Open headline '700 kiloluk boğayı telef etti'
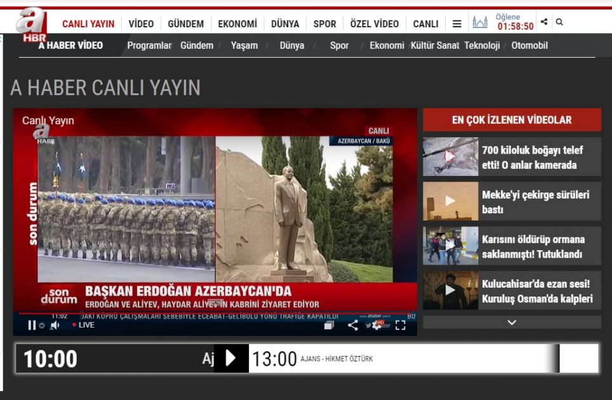The image size is (612, 400). 533,157
